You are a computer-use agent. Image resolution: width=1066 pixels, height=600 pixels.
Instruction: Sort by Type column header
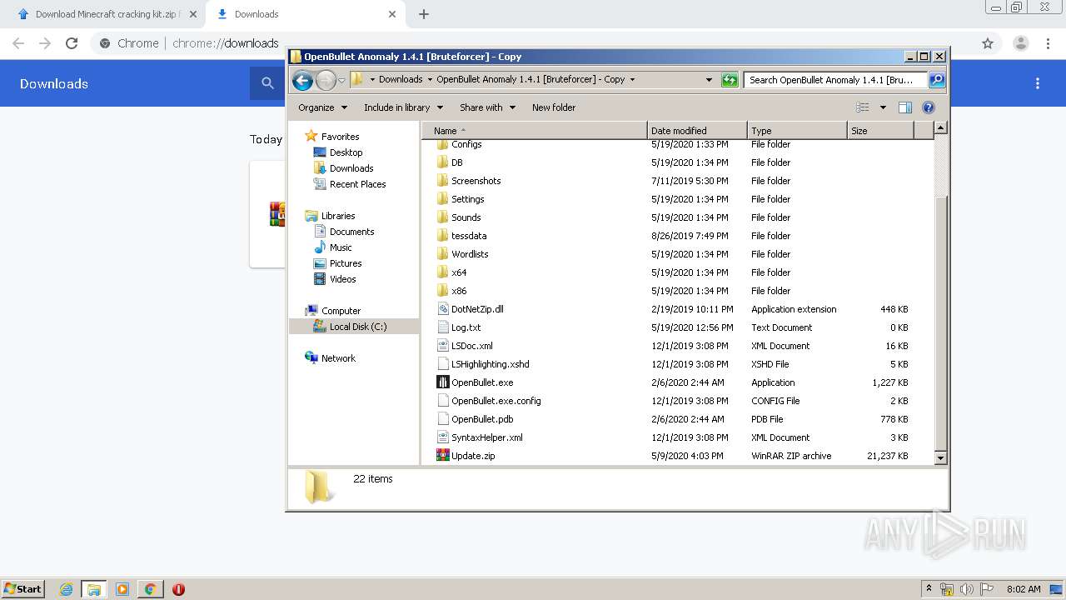[797, 131]
